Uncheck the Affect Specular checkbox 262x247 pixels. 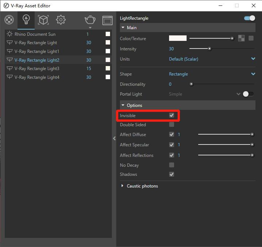tap(171, 145)
